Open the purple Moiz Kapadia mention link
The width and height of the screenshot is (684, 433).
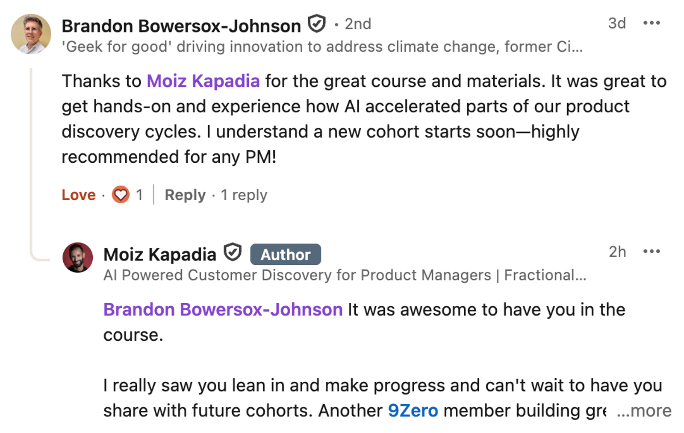click(203, 81)
